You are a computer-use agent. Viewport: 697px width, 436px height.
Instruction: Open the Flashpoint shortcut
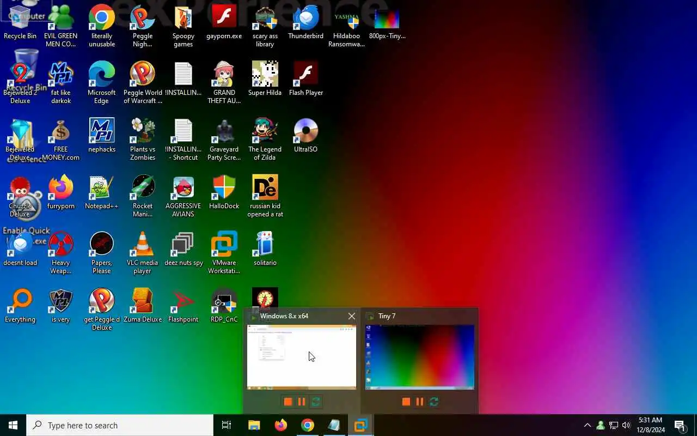pos(184,305)
